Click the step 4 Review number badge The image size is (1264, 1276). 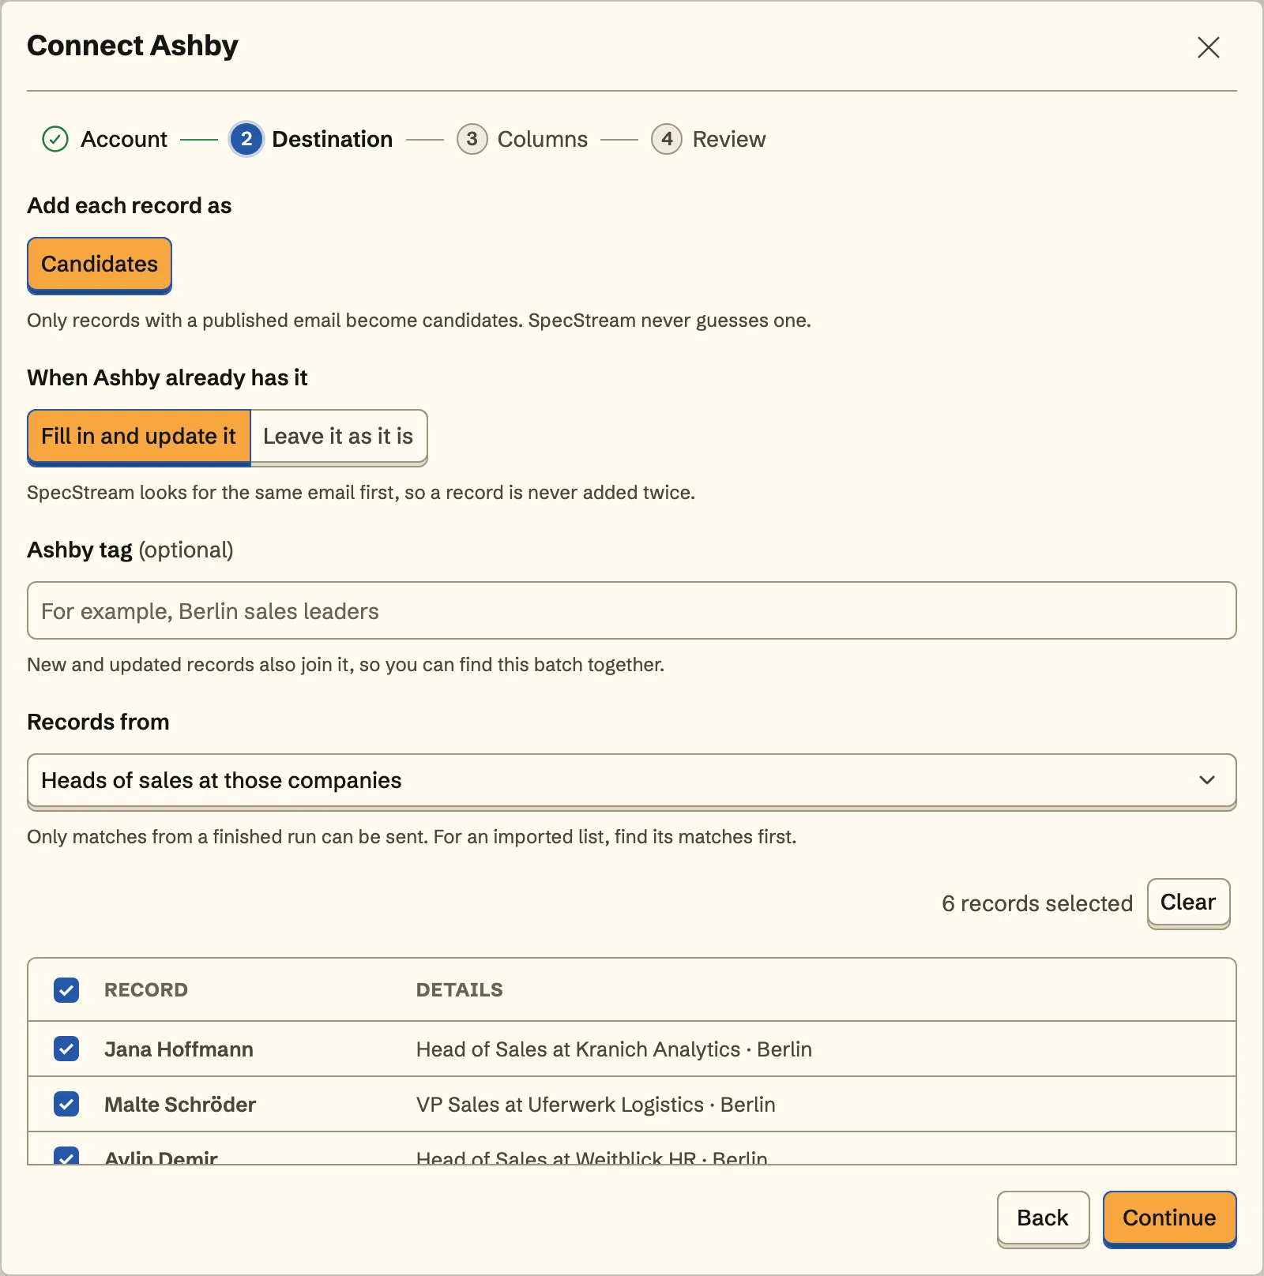(x=667, y=139)
